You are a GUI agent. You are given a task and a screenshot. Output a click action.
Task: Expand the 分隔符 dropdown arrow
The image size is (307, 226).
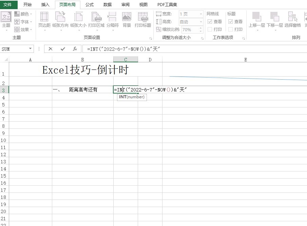click(113, 30)
